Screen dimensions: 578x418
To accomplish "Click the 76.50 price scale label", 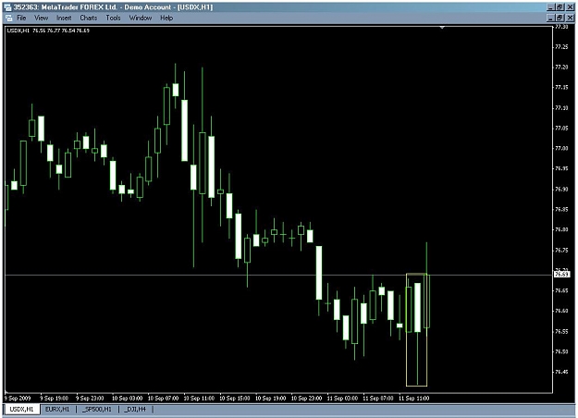I will 561,351.
